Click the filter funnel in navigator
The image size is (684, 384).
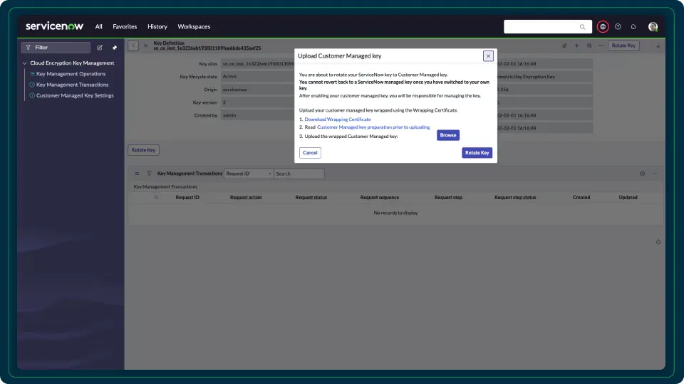[x=28, y=48]
